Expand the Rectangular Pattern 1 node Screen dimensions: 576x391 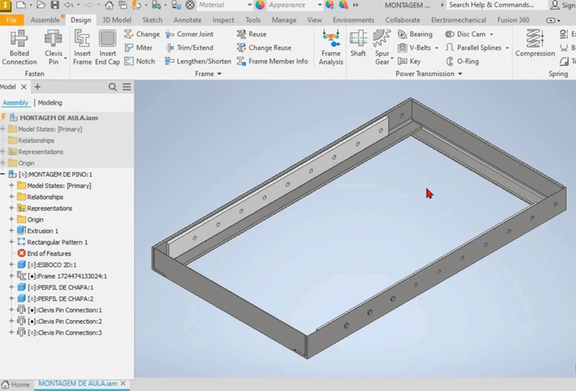tap(12, 242)
